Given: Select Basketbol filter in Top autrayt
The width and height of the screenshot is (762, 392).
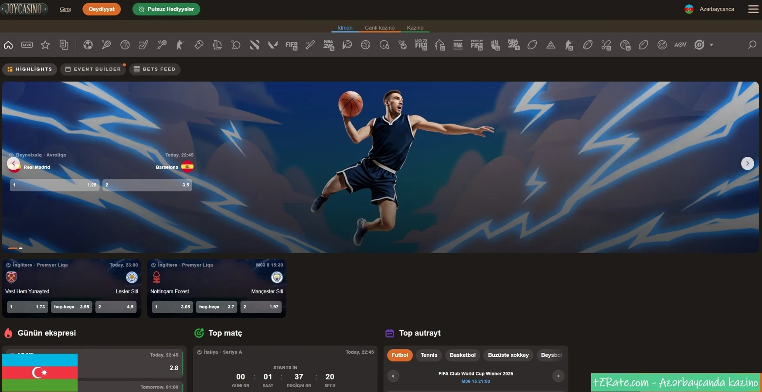Looking at the screenshot, I should click(x=463, y=355).
